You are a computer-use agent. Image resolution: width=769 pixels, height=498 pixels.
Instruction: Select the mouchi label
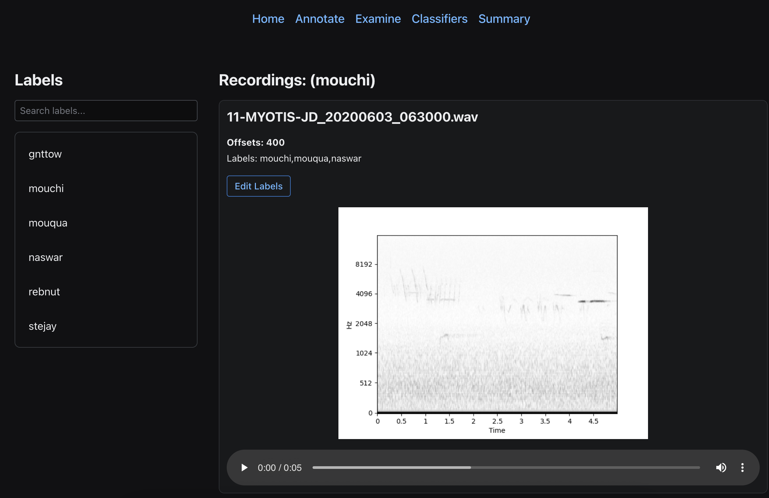pos(46,188)
